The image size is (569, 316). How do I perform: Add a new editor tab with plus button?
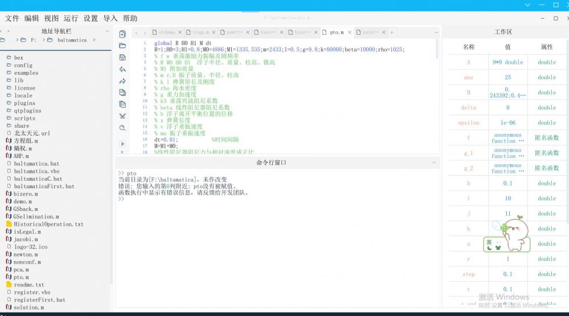pos(392,33)
